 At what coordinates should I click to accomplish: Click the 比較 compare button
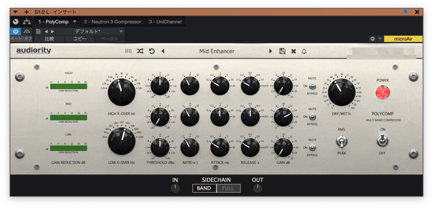point(49,39)
